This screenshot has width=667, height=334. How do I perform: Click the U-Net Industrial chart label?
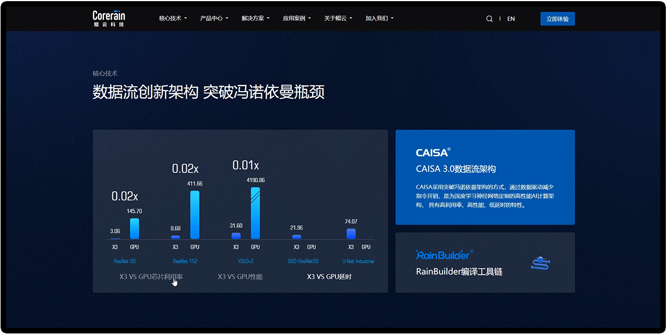358,261
